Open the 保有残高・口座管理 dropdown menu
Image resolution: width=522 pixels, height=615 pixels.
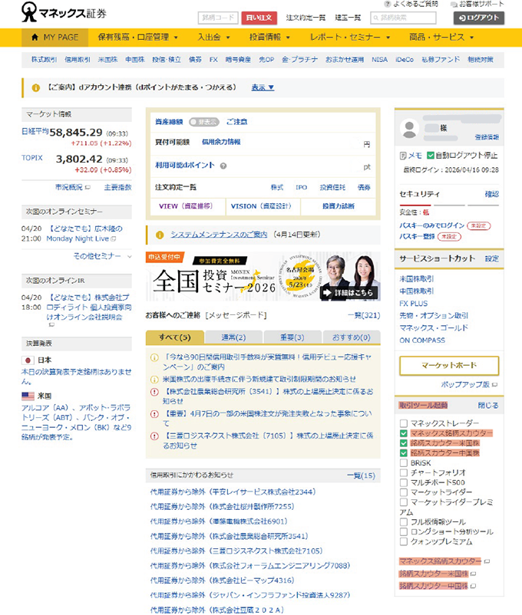tap(137, 38)
